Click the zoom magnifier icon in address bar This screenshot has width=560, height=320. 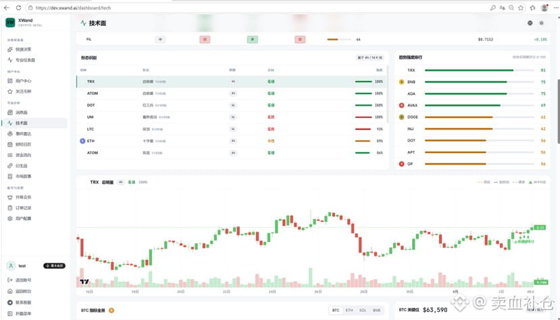point(511,7)
